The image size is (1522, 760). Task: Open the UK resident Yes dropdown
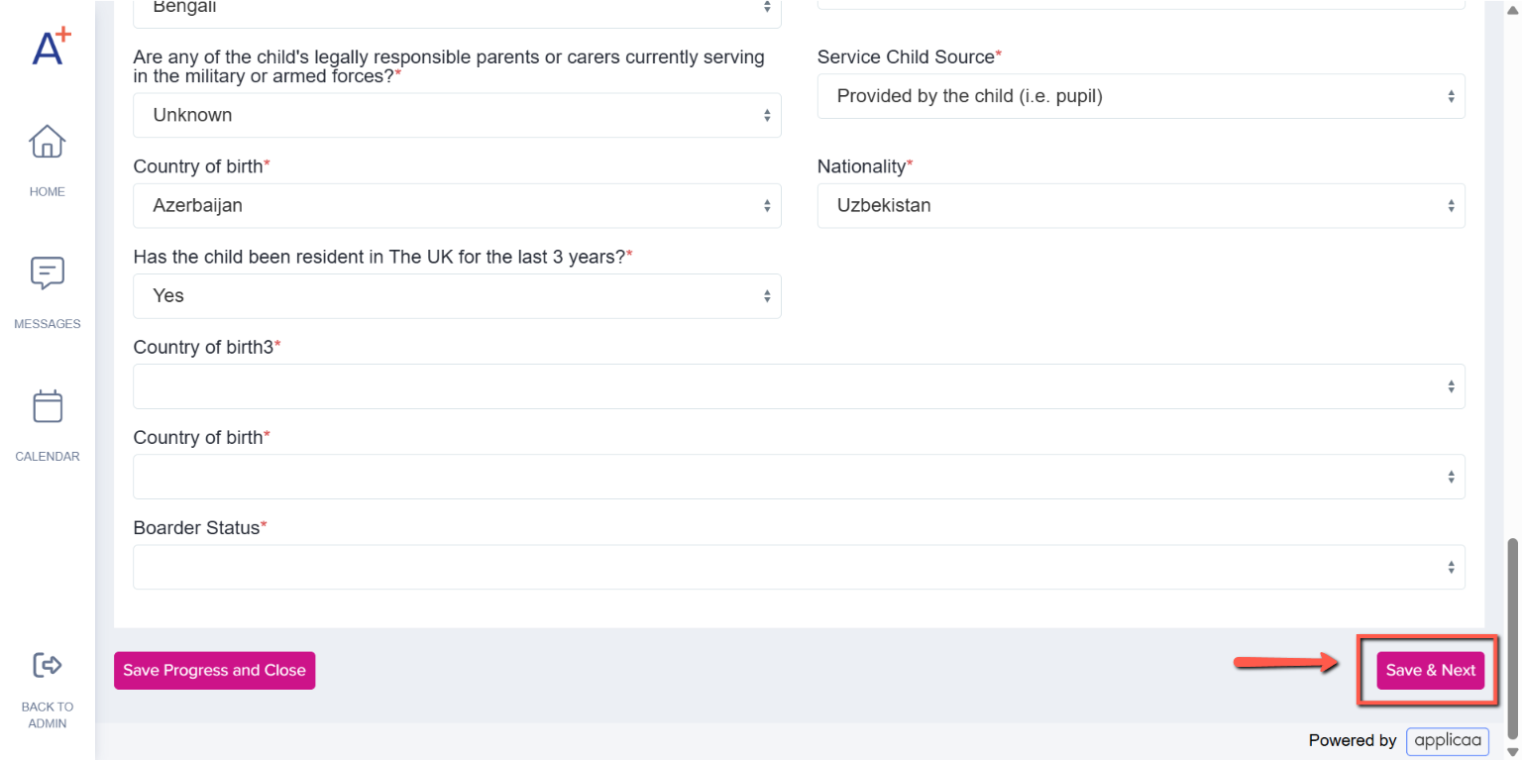point(457,296)
